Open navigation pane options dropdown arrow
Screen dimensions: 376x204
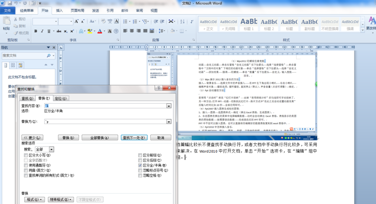(x=49, y=48)
